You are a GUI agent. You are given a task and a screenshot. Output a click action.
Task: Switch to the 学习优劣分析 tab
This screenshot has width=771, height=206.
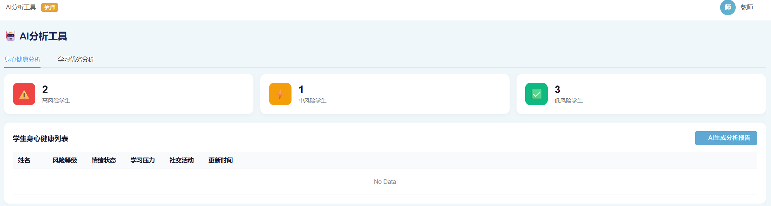coord(76,60)
